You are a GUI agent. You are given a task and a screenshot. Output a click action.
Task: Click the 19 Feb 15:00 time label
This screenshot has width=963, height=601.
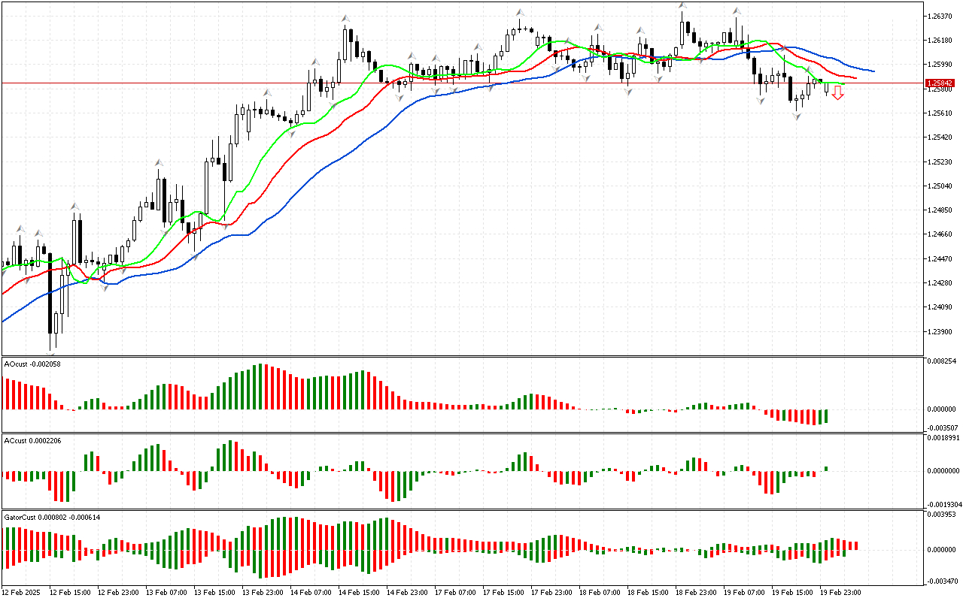point(793,592)
